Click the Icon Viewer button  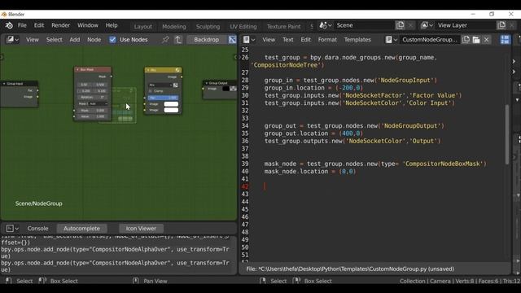tap(141, 228)
